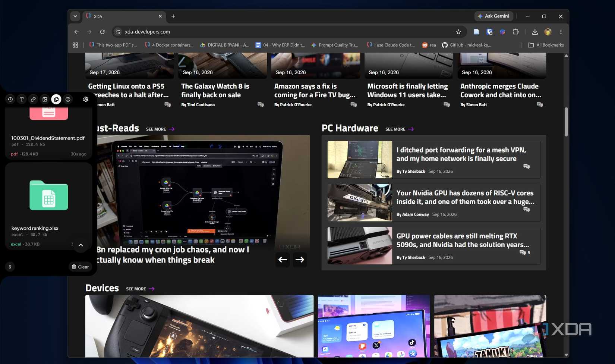The image size is (615, 364).
Task: Open '4 Docker containers...' bookmark
Action: point(169,45)
